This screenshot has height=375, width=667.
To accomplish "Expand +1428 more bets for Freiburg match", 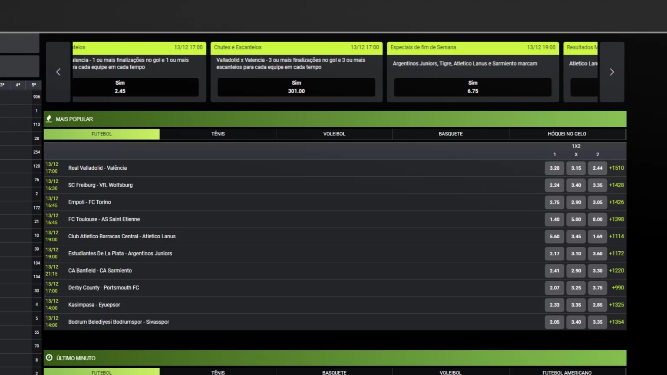I will pyautogui.click(x=616, y=185).
